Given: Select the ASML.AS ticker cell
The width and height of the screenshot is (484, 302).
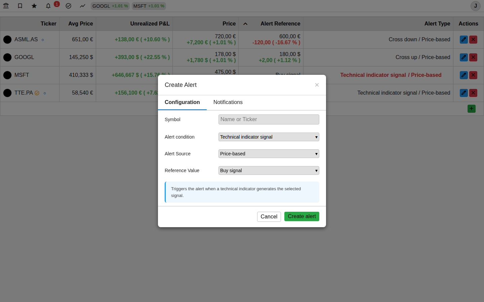Looking at the screenshot, I should click(x=30, y=40).
